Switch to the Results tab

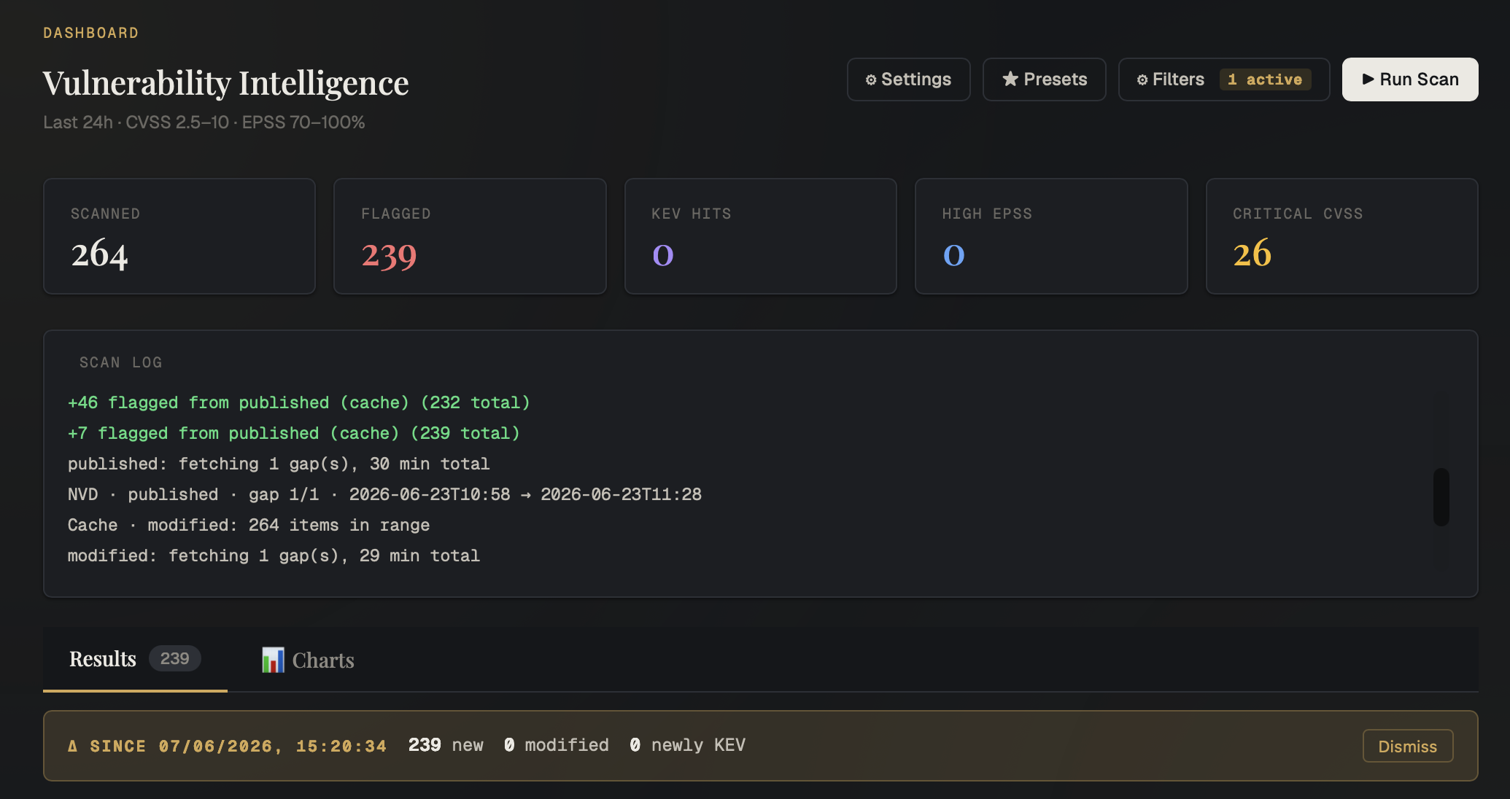(135, 659)
